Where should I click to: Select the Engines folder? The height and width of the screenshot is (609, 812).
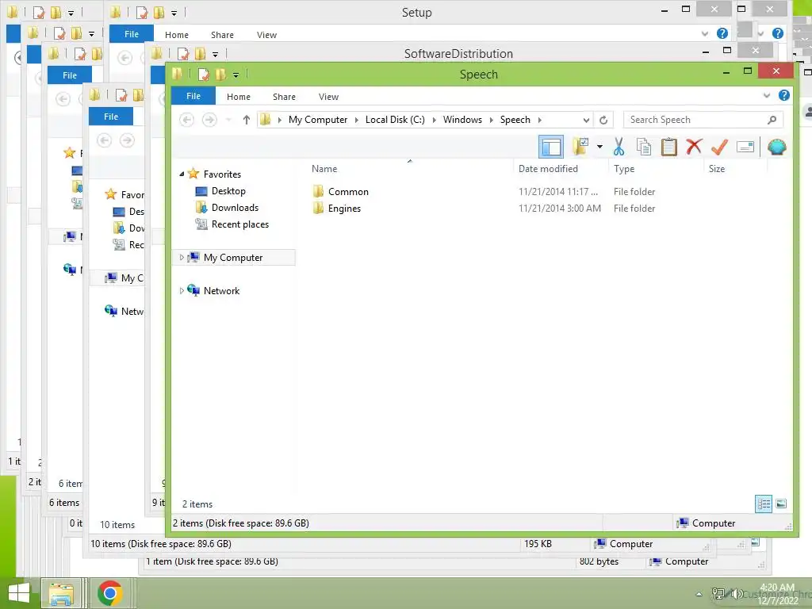(x=344, y=209)
